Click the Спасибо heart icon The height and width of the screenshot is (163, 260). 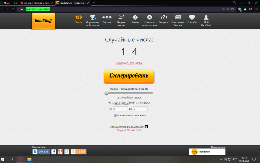tap(192, 18)
